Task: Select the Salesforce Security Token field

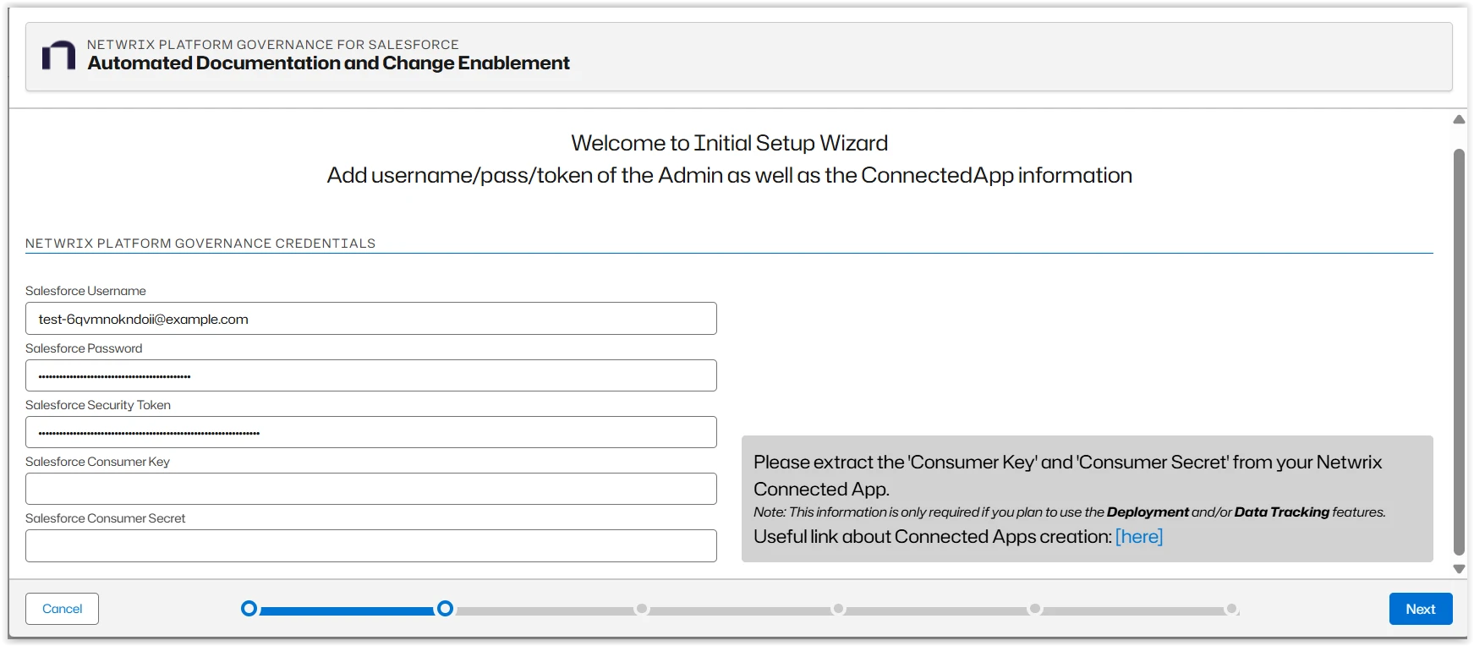Action: click(x=371, y=432)
